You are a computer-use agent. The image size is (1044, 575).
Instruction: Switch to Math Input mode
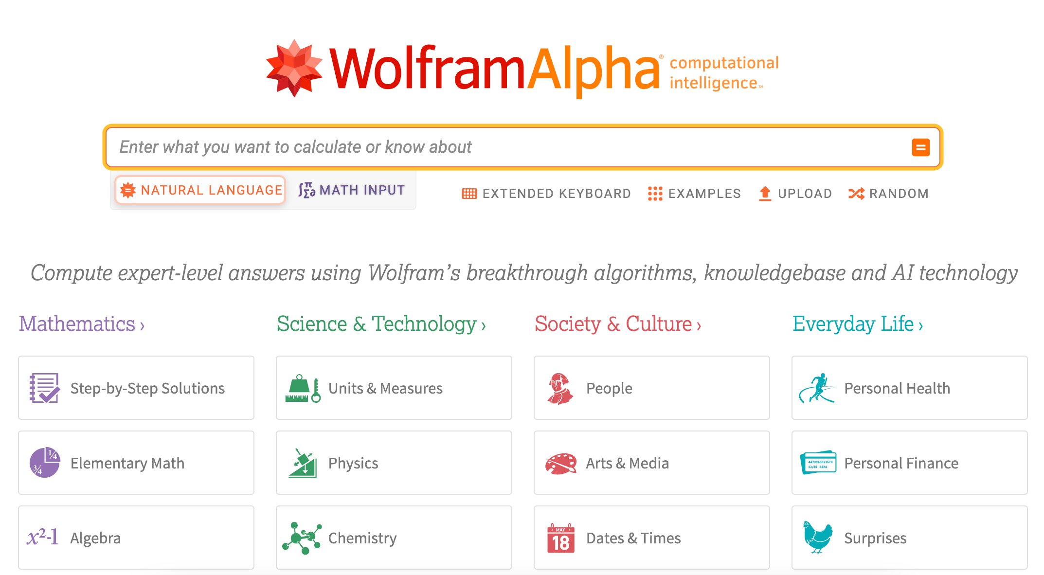[352, 190]
